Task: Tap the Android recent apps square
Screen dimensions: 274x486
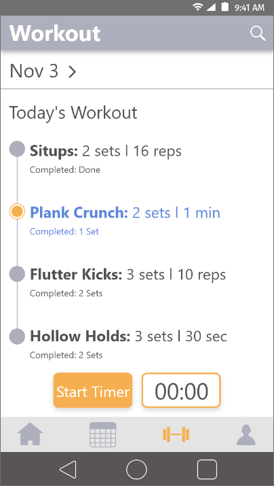Action: point(207,469)
